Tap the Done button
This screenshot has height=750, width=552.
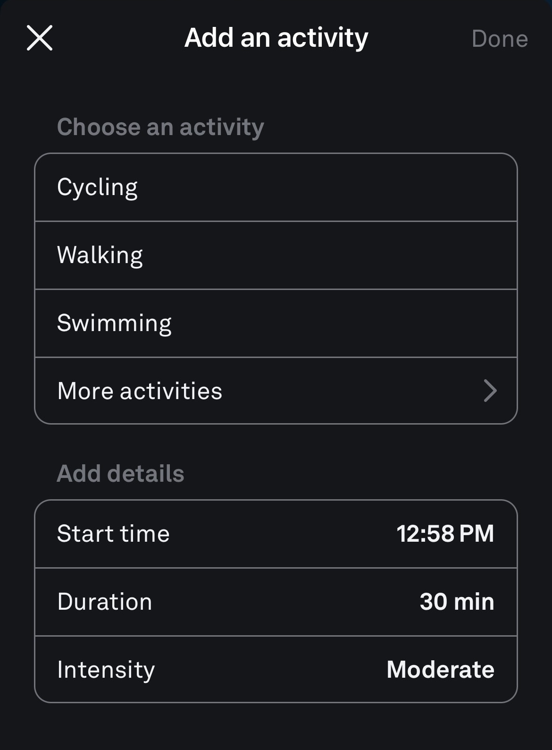coord(500,39)
